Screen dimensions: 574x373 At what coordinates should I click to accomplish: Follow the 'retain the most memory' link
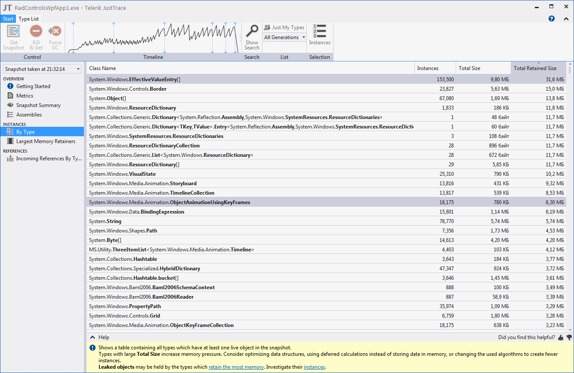236,367
